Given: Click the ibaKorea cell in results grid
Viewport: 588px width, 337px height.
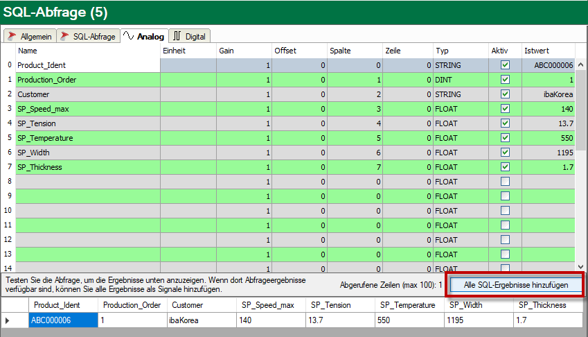Looking at the screenshot, I should pyautogui.click(x=202, y=320).
